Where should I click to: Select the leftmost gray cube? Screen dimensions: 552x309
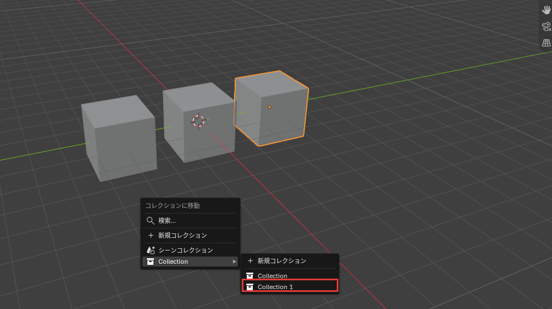(120, 138)
